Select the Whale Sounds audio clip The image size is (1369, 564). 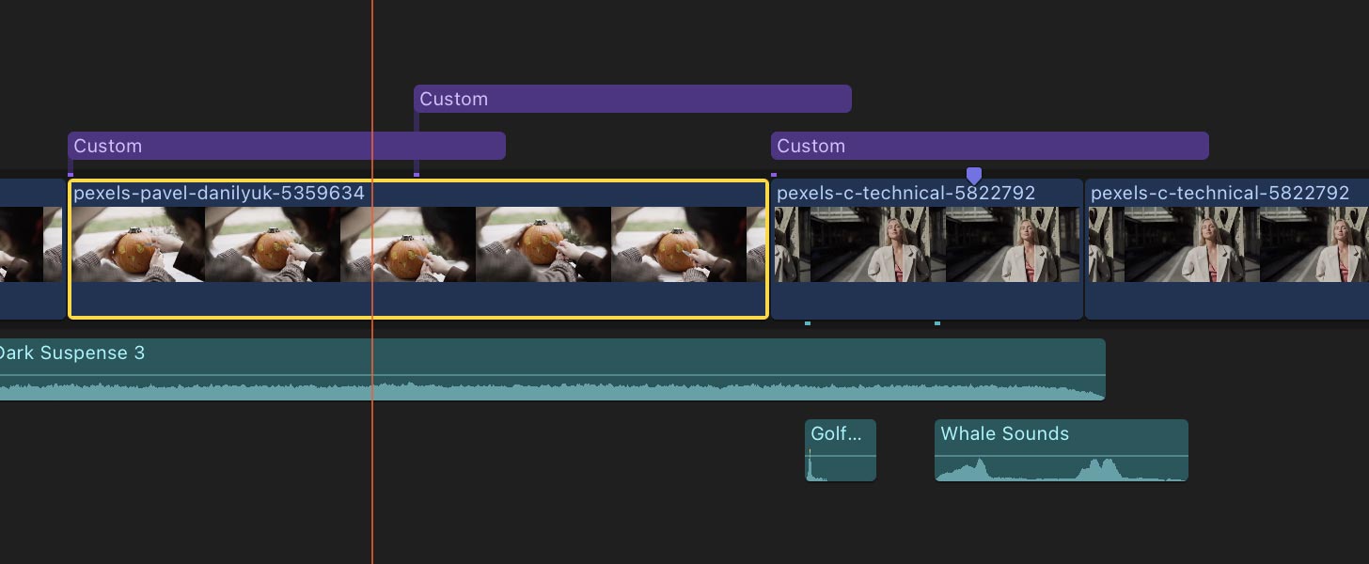pos(1062,450)
